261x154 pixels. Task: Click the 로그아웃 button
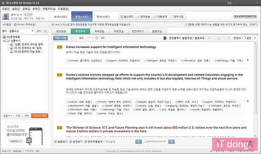29,15
